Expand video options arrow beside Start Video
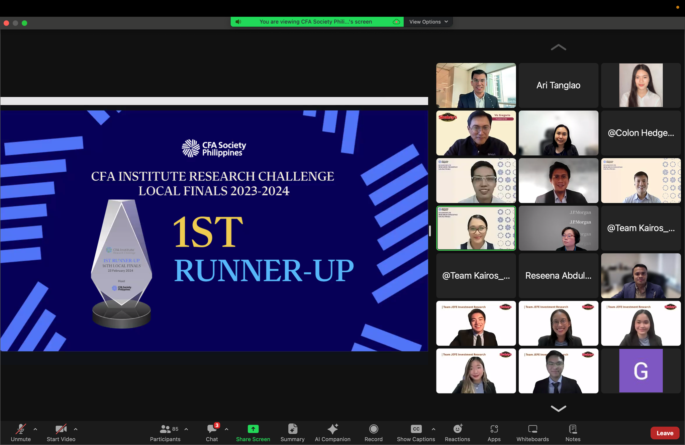685x445 pixels. click(x=76, y=429)
